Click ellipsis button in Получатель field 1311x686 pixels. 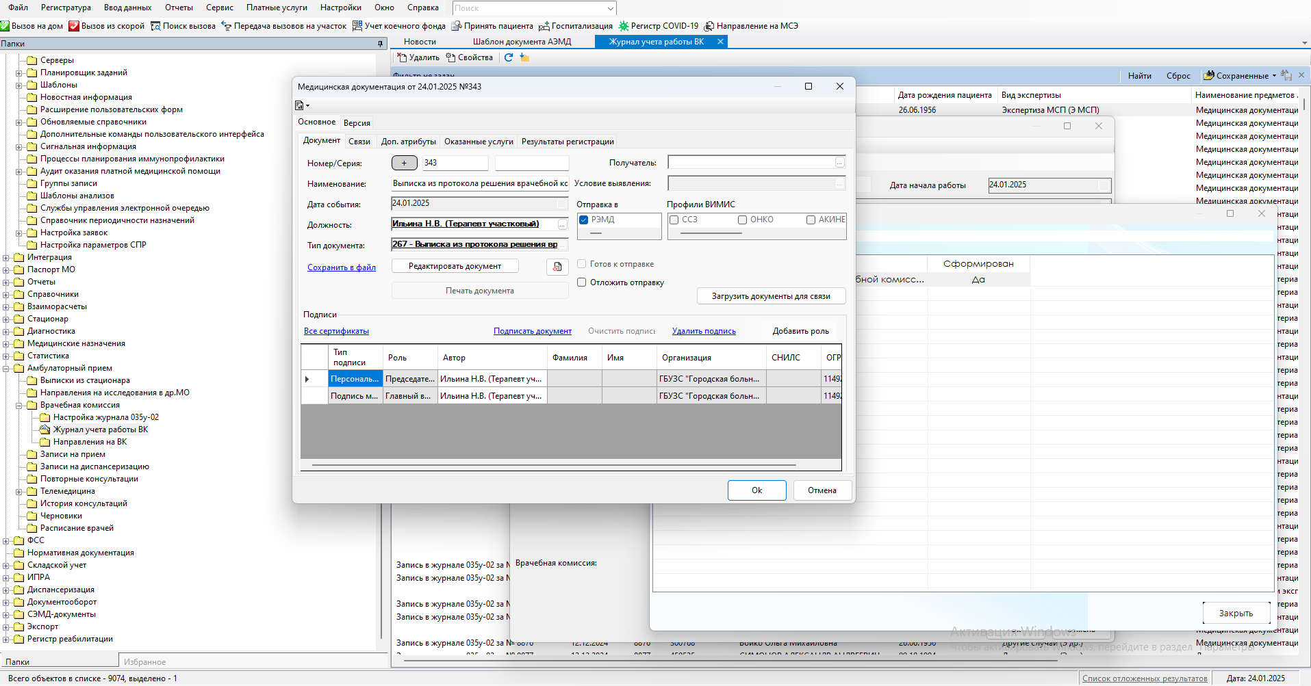tap(840, 163)
